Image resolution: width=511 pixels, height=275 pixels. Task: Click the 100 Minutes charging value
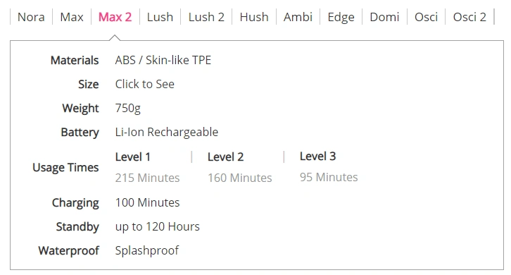[147, 203]
